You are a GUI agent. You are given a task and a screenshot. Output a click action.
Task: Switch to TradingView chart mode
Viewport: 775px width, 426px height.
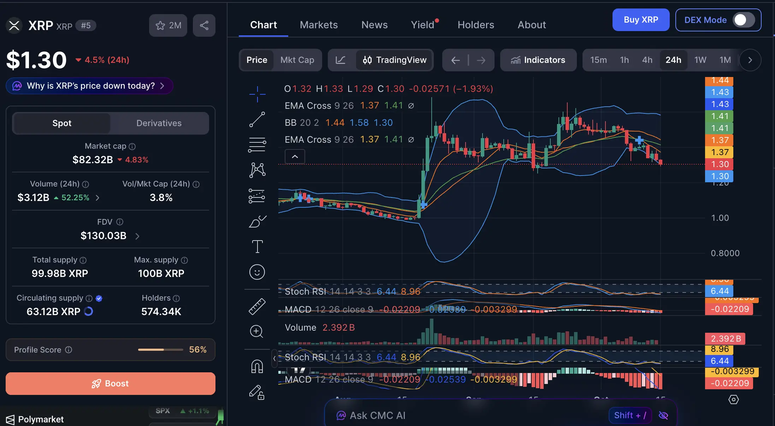point(394,60)
